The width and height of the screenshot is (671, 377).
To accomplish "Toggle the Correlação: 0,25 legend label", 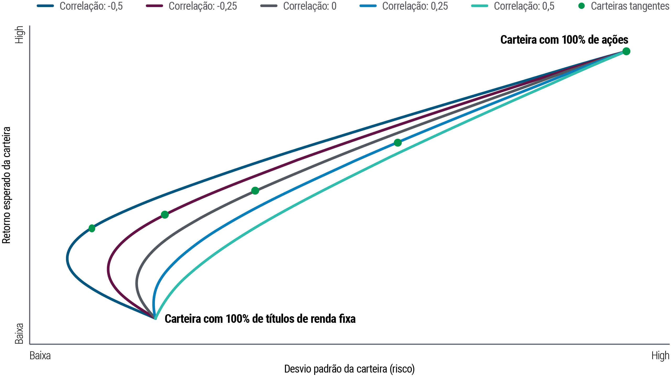I will [415, 6].
